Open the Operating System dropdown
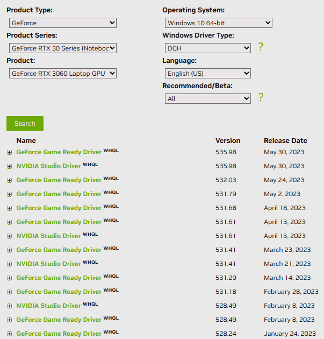The image size is (324, 339). (x=219, y=23)
